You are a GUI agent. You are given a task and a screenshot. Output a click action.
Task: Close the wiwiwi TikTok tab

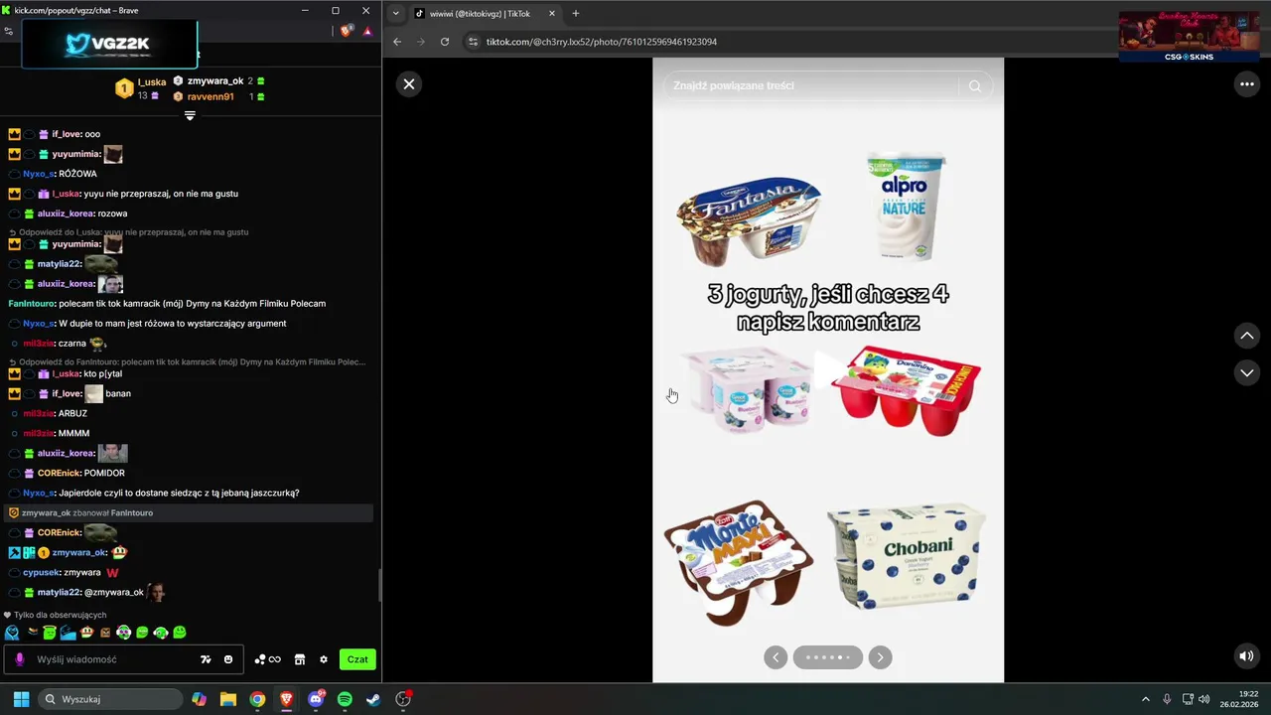pyautogui.click(x=552, y=13)
